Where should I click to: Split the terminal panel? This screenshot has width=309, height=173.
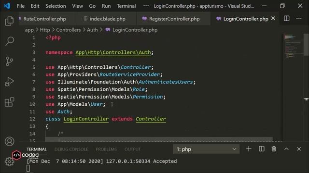coord(261,149)
